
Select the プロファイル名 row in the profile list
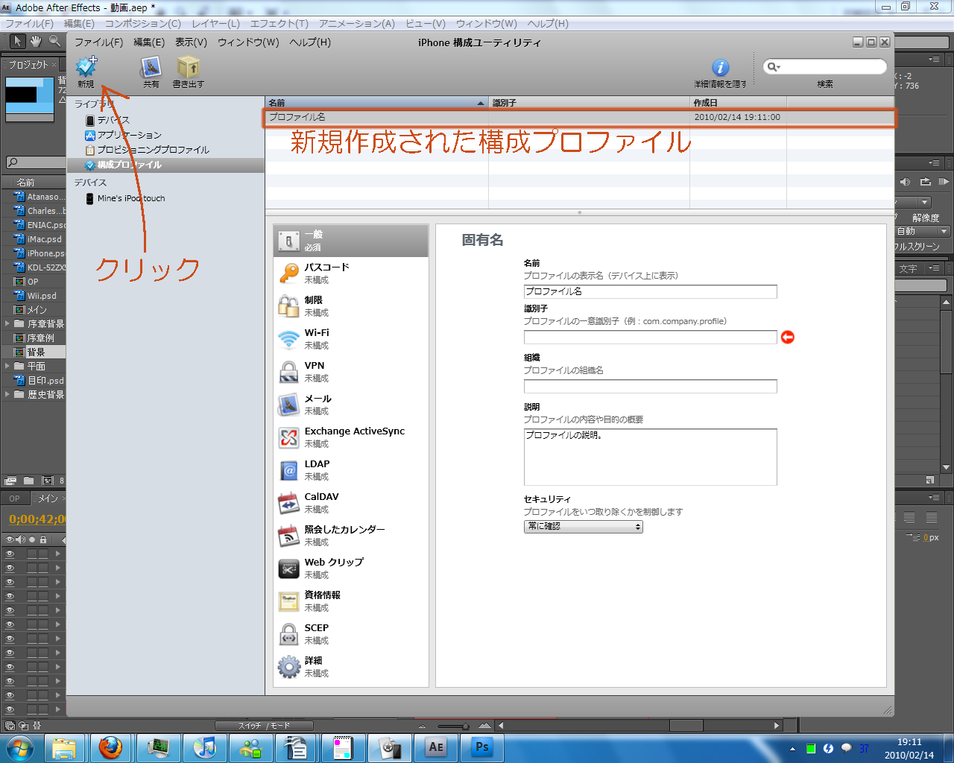579,117
